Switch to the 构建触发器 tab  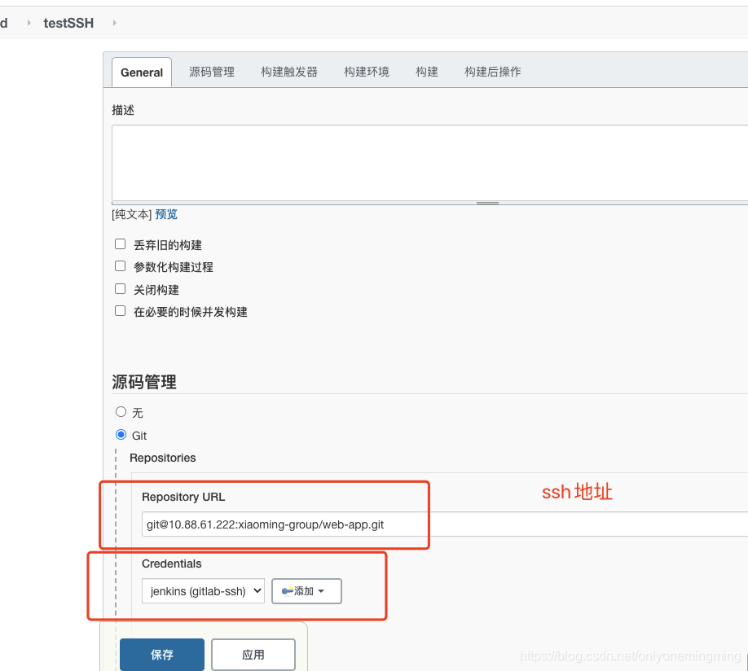289,72
